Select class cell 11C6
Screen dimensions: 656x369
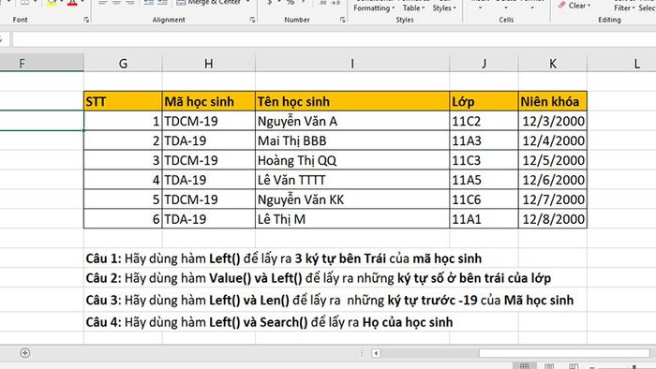pyautogui.click(x=485, y=199)
